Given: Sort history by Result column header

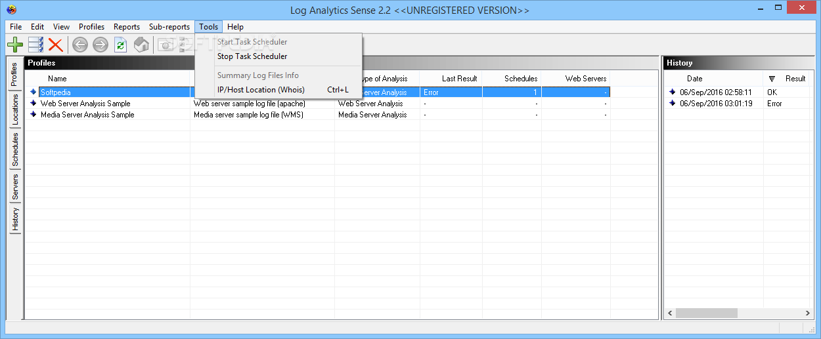Looking at the screenshot, I should coord(795,78).
